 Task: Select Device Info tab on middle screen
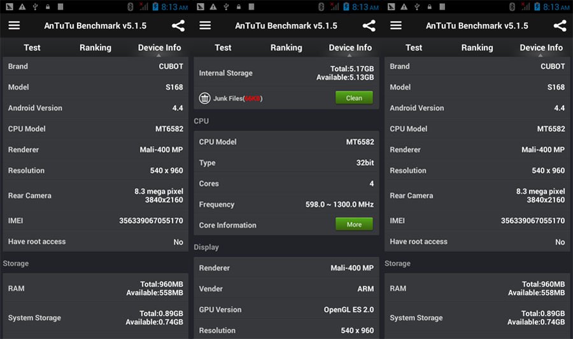point(350,48)
